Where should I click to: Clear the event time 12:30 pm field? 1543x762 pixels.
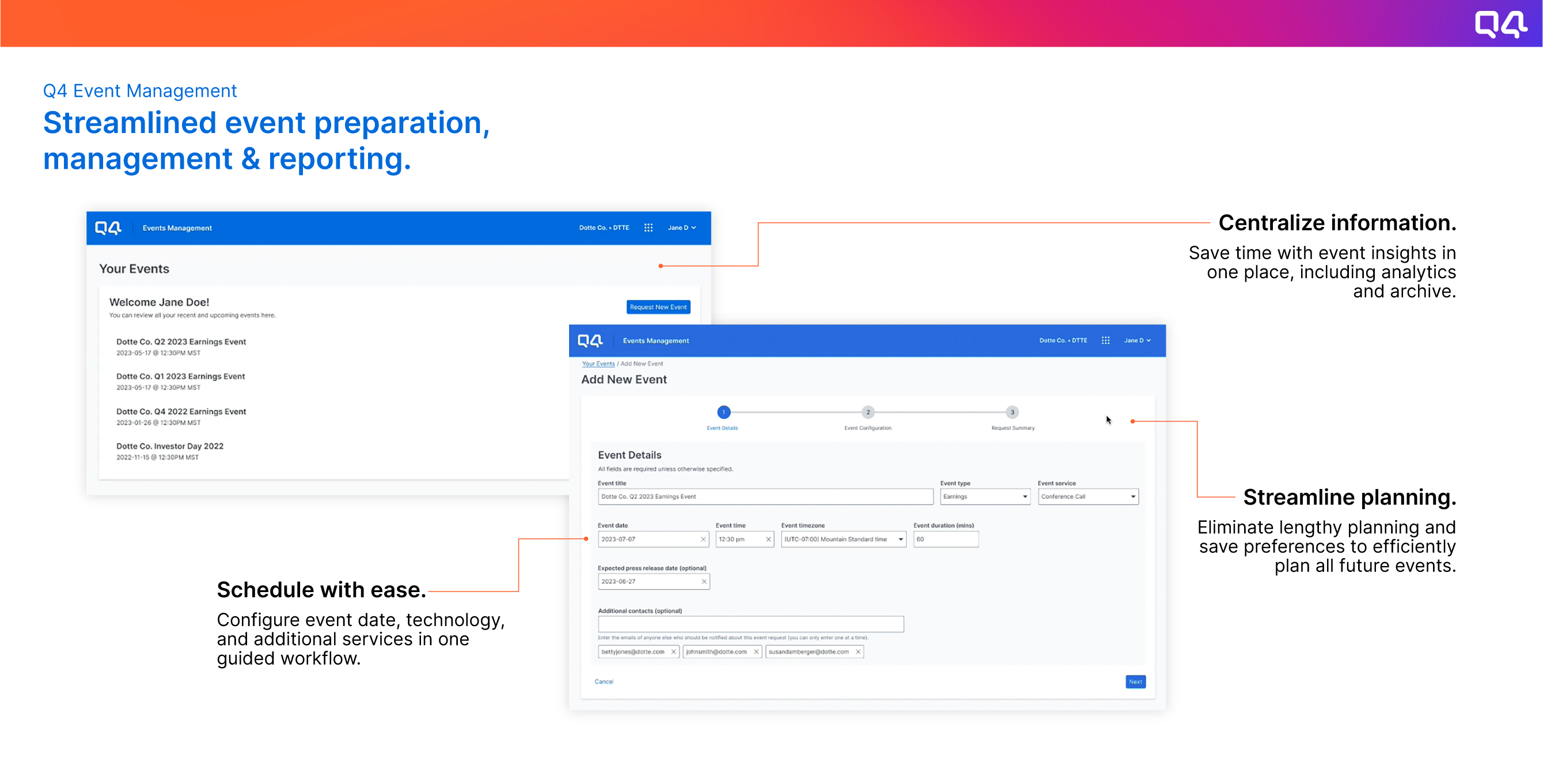click(768, 539)
